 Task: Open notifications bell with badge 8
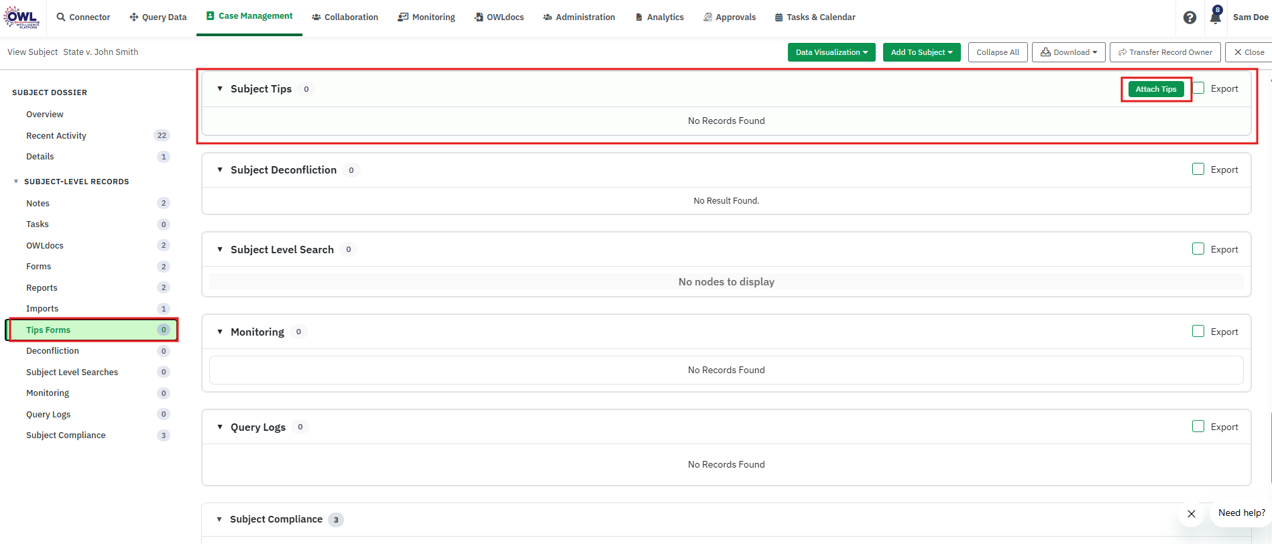click(x=1215, y=16)
